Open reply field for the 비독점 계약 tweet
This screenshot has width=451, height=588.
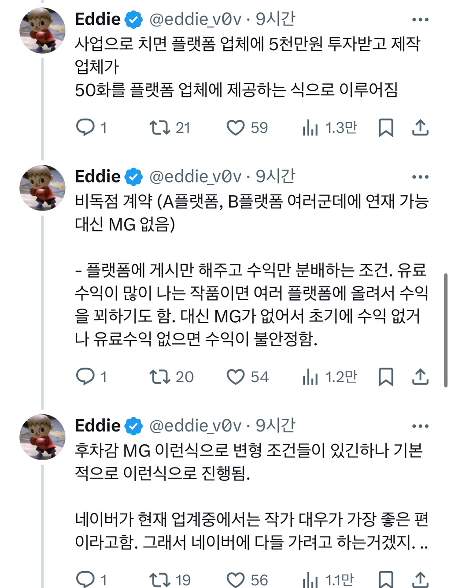point(85,376)
